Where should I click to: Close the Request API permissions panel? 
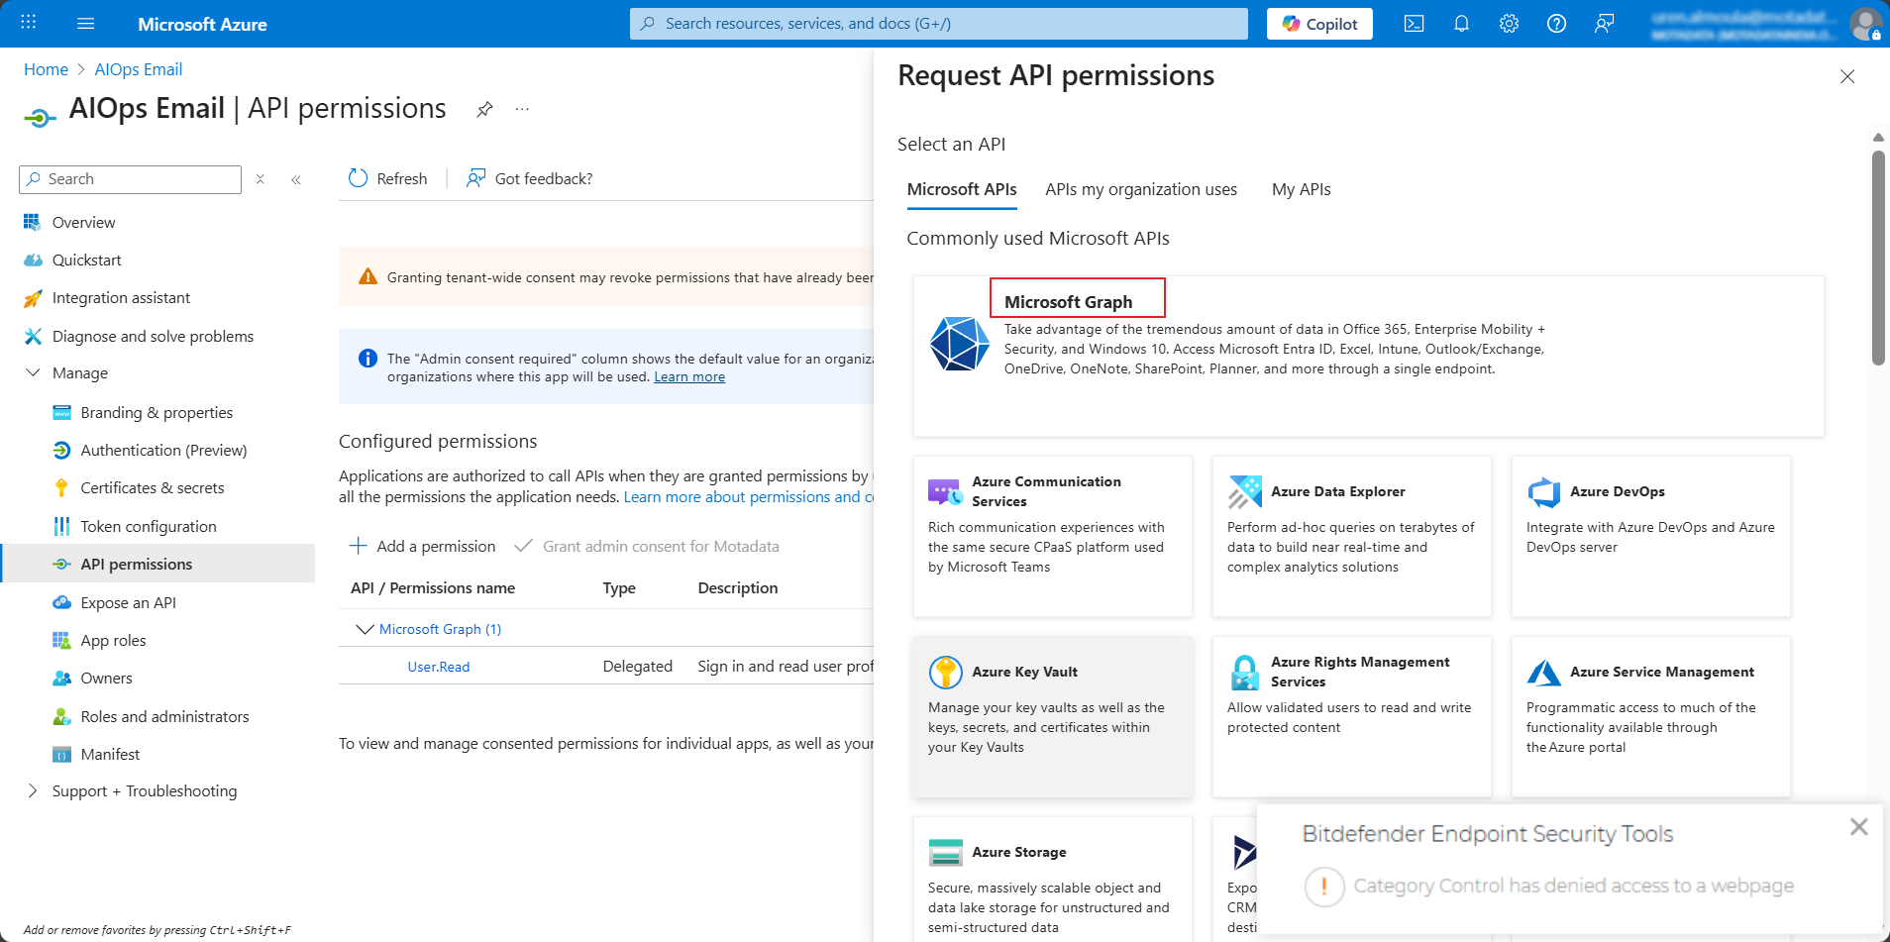tap(1847, 76)
